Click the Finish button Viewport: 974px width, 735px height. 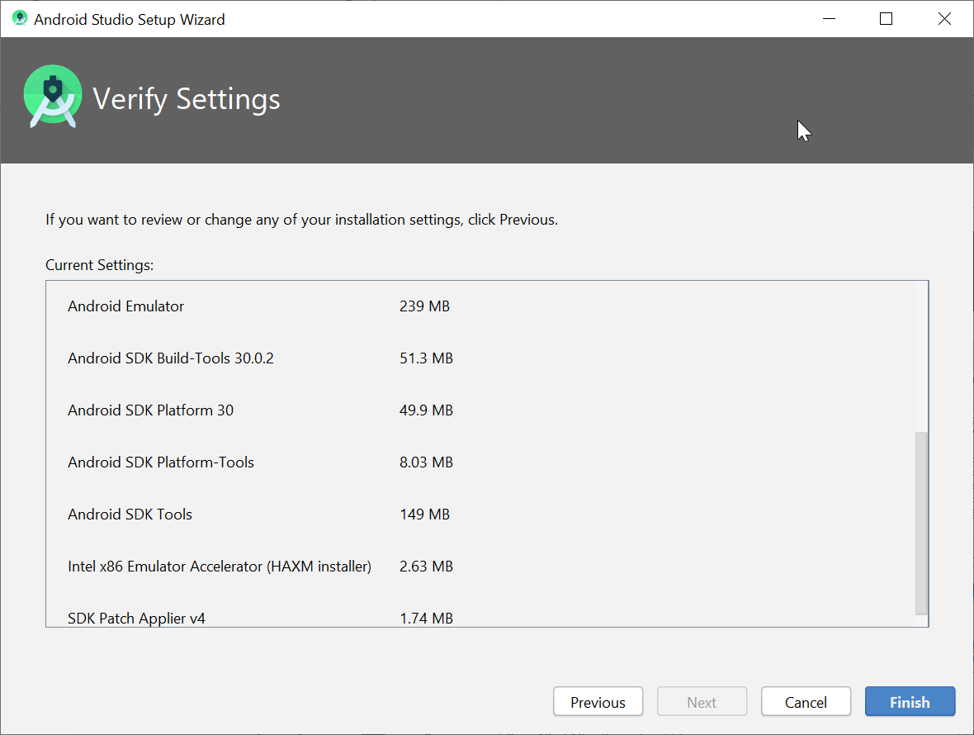[910, 701]
